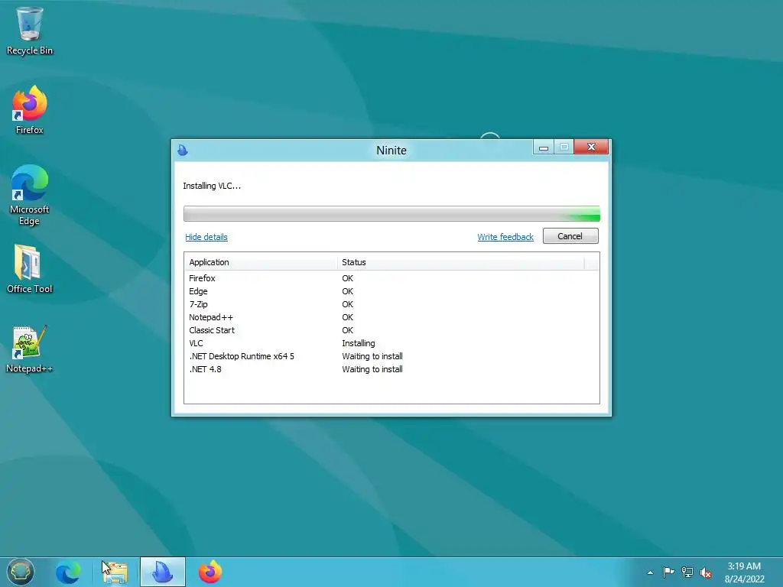Open File Explorer from the taskbar

(x=115, y=572)
